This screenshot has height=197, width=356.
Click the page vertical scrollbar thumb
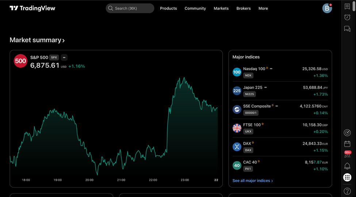pos(354,6)
